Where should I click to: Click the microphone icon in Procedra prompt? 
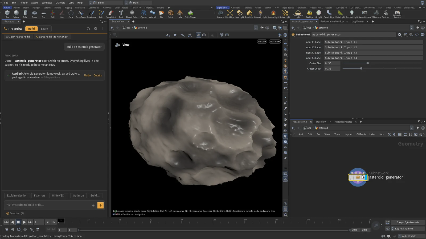pos(93,205)
